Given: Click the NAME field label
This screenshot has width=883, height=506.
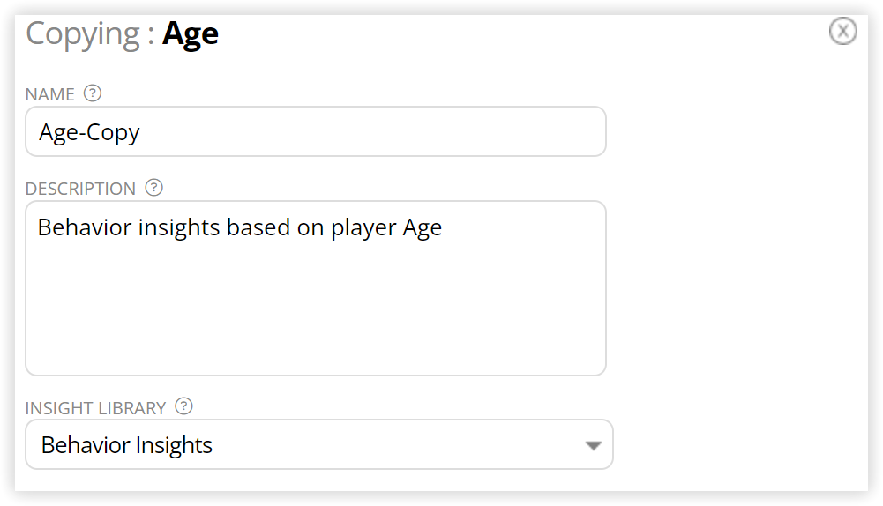Looking at the screenshot, I should coord(49,94).
